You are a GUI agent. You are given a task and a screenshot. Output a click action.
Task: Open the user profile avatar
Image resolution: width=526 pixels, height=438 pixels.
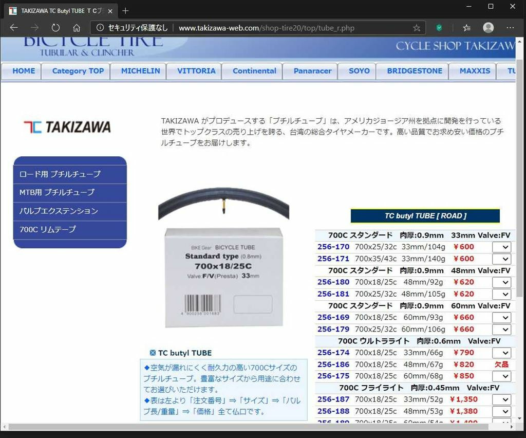pos(488,28)
